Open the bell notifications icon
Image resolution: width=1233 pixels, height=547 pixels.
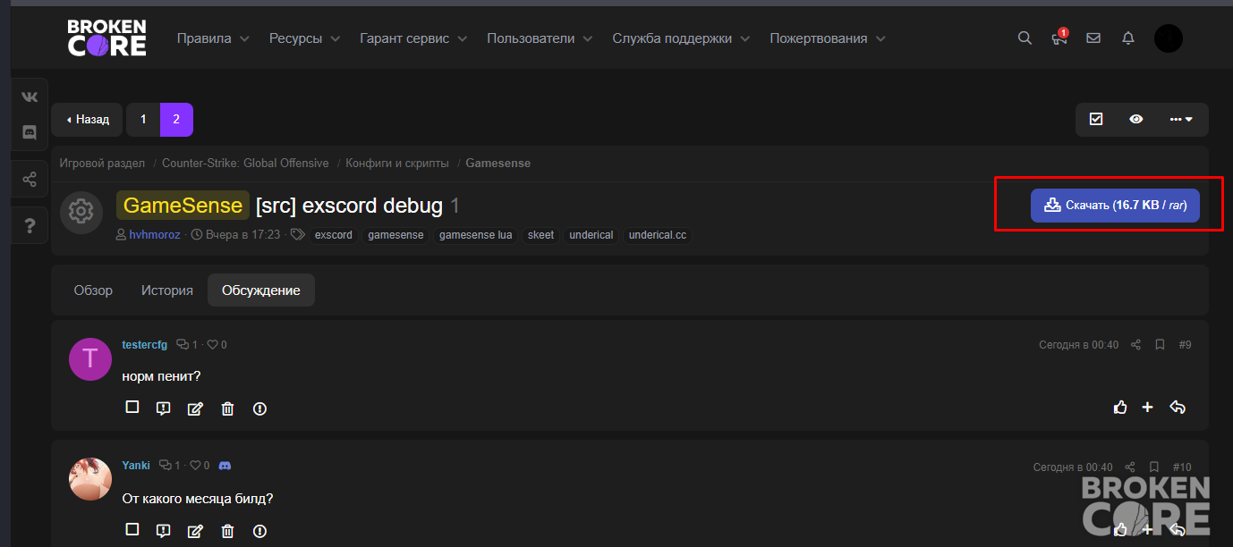[x=1128, y=38]
